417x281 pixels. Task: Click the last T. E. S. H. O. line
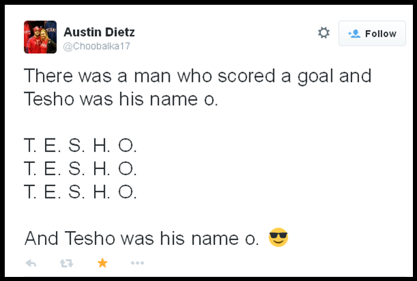pos(80,192)
